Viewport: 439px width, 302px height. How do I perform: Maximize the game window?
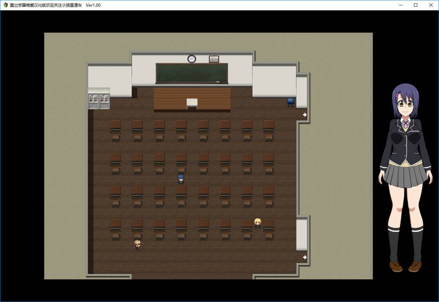(x=416, y=5)
